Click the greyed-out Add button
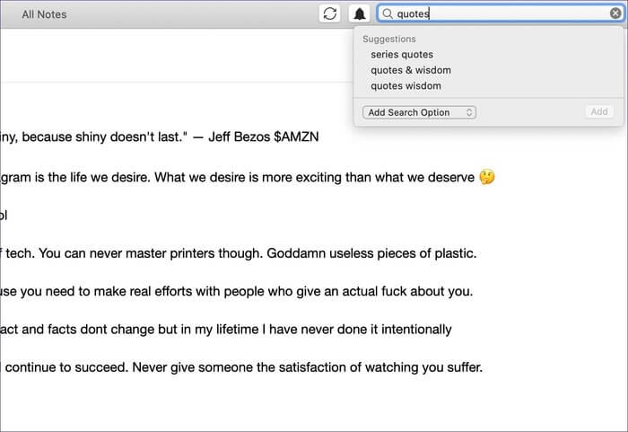This screenshot has height=432, width=628. pos(599,111)
